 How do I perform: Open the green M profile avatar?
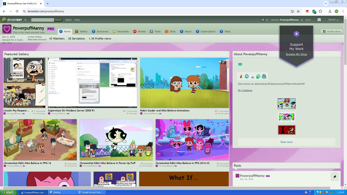tap(336, 11)
